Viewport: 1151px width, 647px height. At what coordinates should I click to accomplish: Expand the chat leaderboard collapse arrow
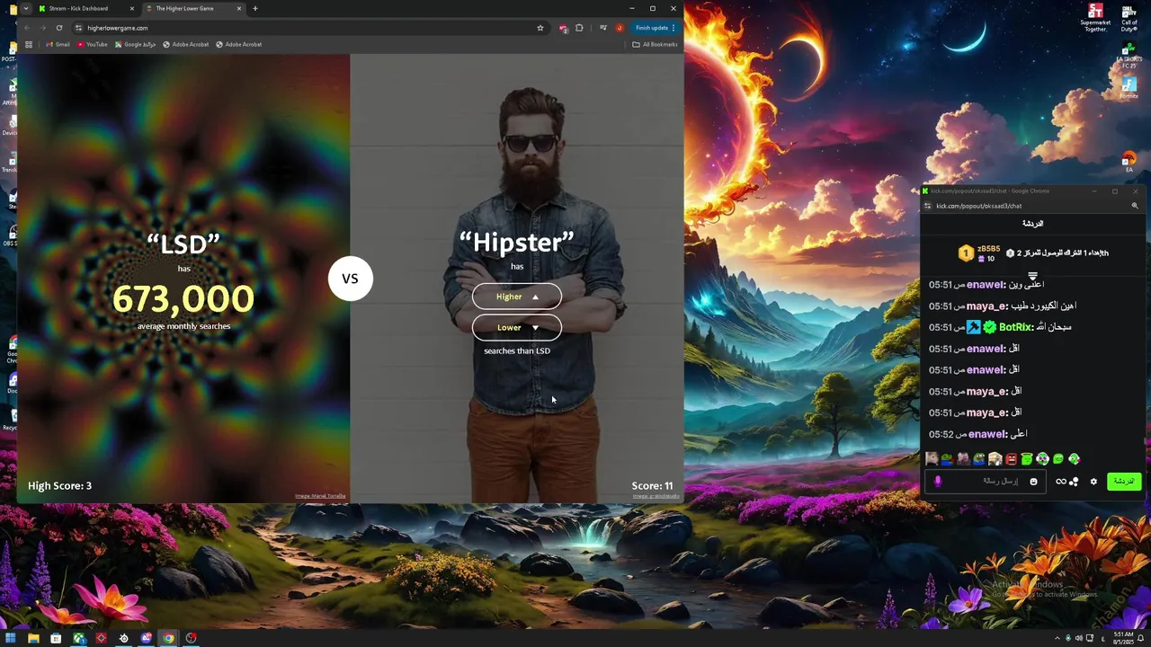1032,276
